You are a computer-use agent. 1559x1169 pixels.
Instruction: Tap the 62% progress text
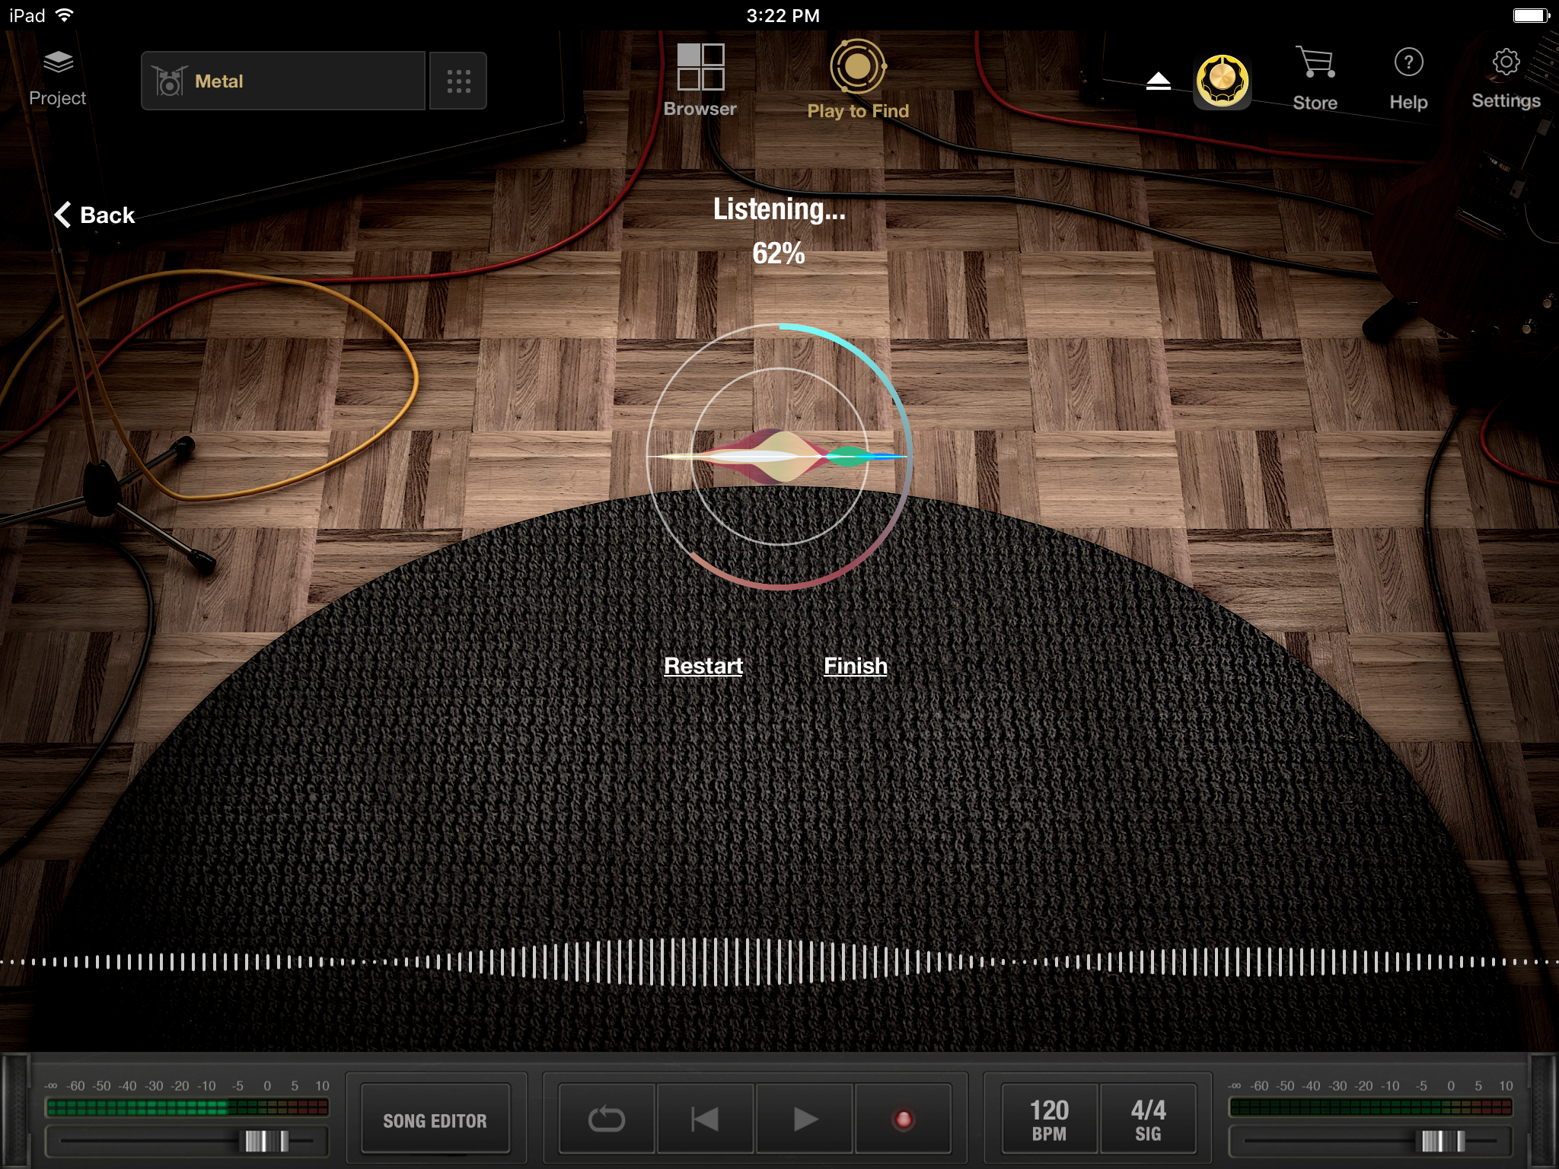(779, 253)
